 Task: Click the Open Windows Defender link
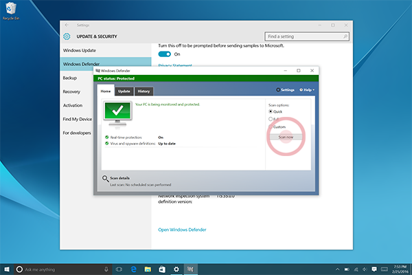pyautogui.click(x=182, y=230)
